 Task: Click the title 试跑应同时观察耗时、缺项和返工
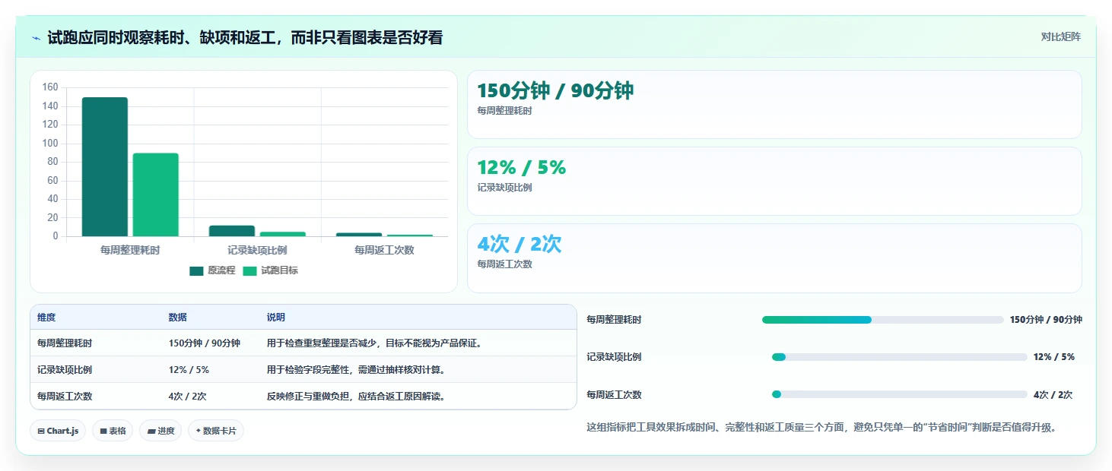click(x=245, y=38)
